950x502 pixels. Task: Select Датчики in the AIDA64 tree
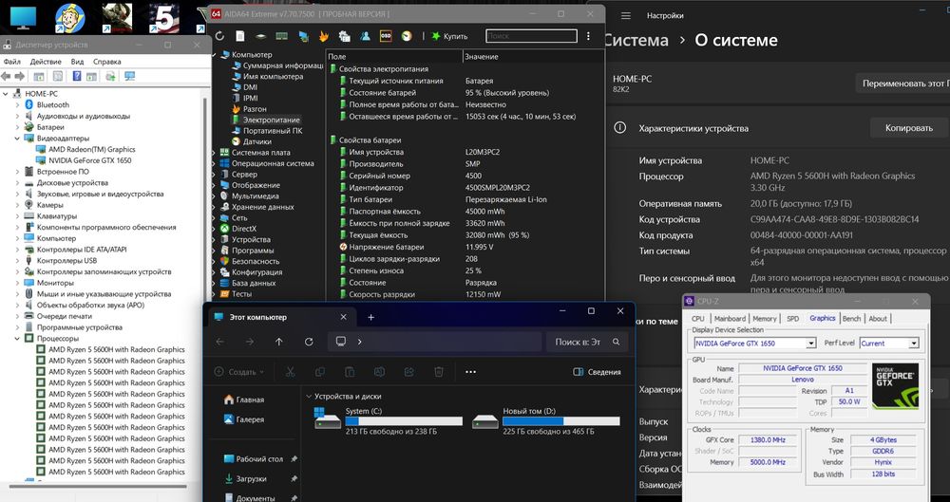click(257, 141)
